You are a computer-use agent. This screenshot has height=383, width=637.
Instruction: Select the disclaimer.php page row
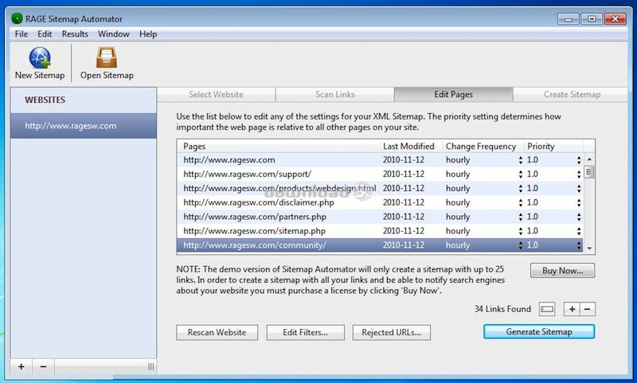coord(381,203)
